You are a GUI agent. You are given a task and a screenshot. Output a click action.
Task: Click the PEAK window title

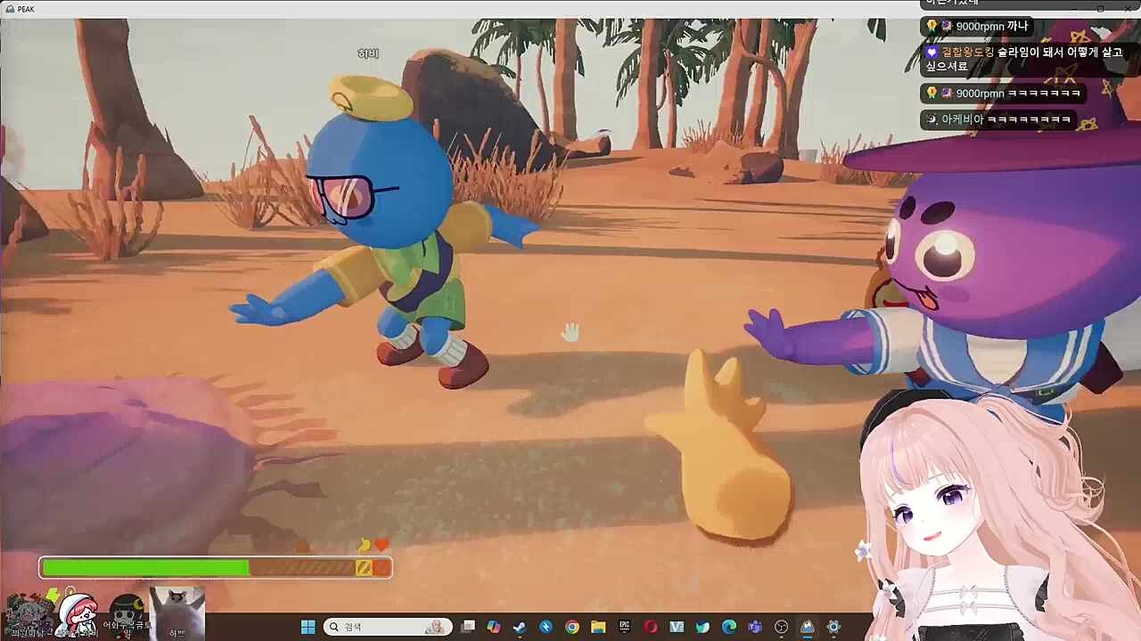pos(25,9)
